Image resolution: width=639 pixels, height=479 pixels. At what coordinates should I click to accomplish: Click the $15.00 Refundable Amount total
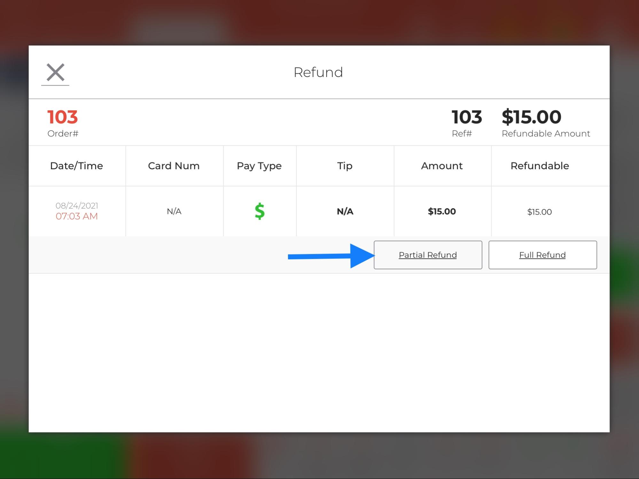(x=531, y=117)
